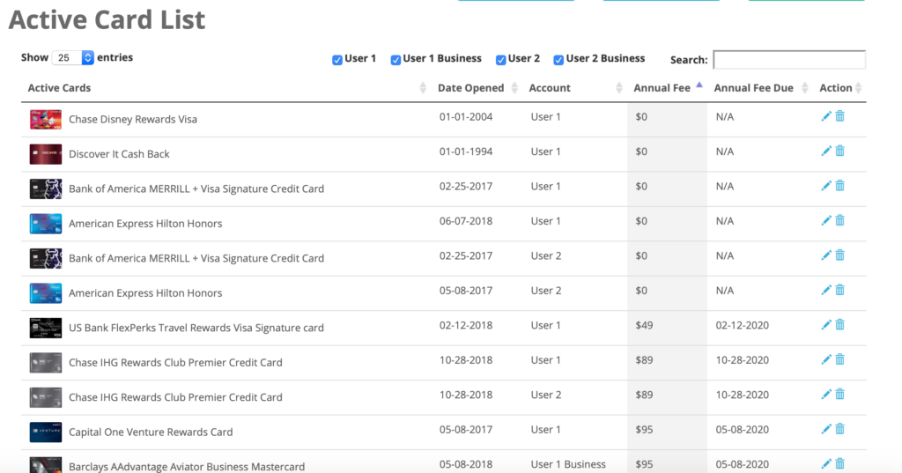The image size is (902, 473).
Task: Edit User 2's Bank of America MERRILL card
Action: coord(826,255)
